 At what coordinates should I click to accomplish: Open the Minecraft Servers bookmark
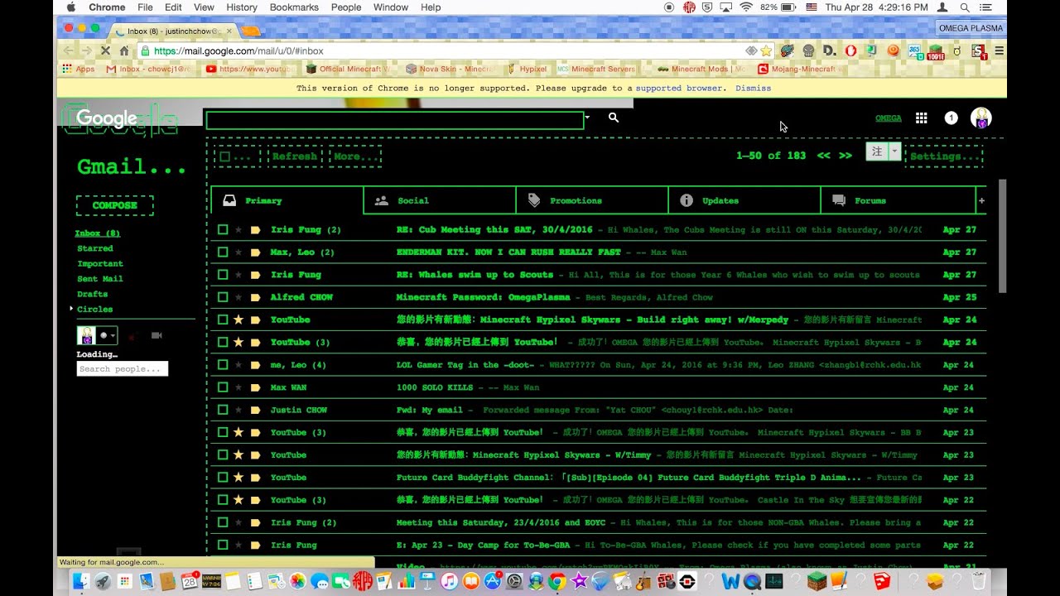click(x=597, y=70)
